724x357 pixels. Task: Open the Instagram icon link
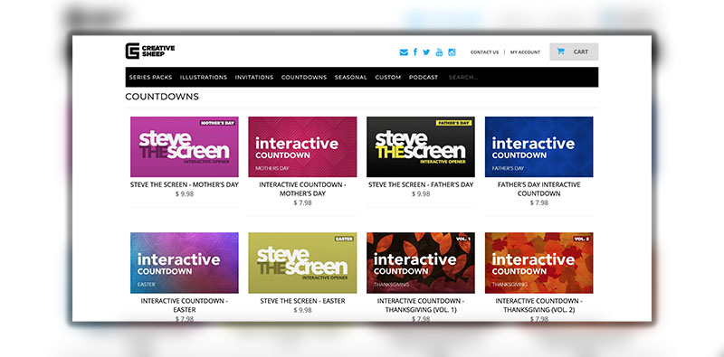tap(452, 52)
